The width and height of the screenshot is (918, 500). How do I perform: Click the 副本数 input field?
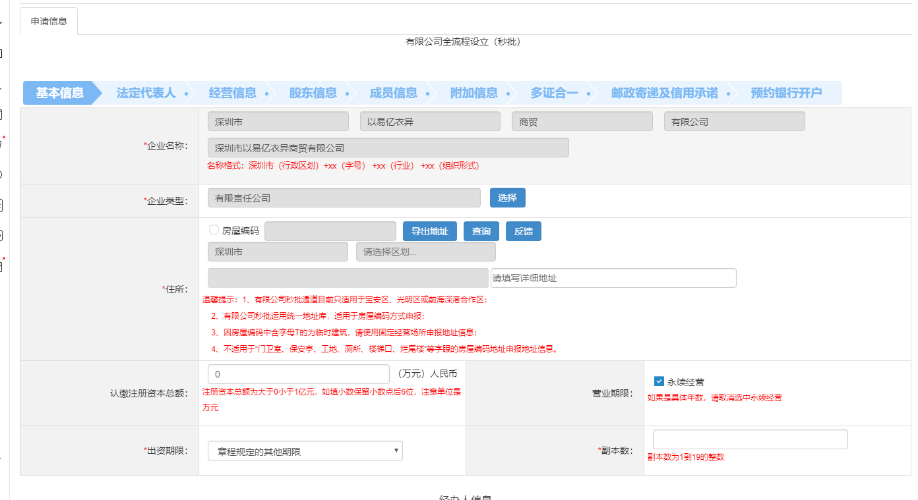[x=749, y=439]
